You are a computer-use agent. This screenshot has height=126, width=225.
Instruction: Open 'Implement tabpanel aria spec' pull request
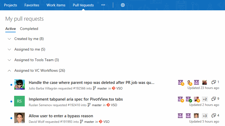[76, 99]
